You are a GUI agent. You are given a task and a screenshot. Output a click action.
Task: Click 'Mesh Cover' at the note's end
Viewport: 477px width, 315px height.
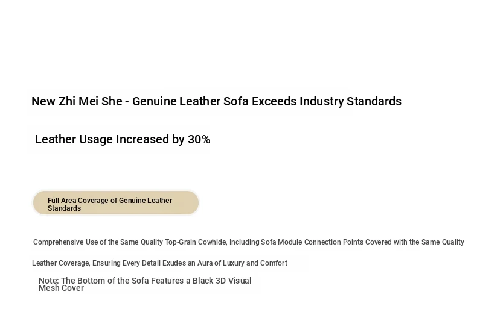pos(61,288)
